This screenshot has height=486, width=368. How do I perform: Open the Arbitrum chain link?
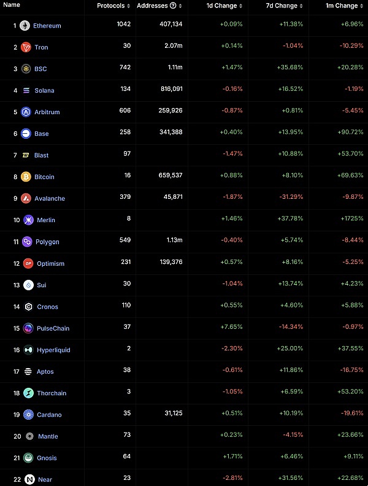[47, 112]
